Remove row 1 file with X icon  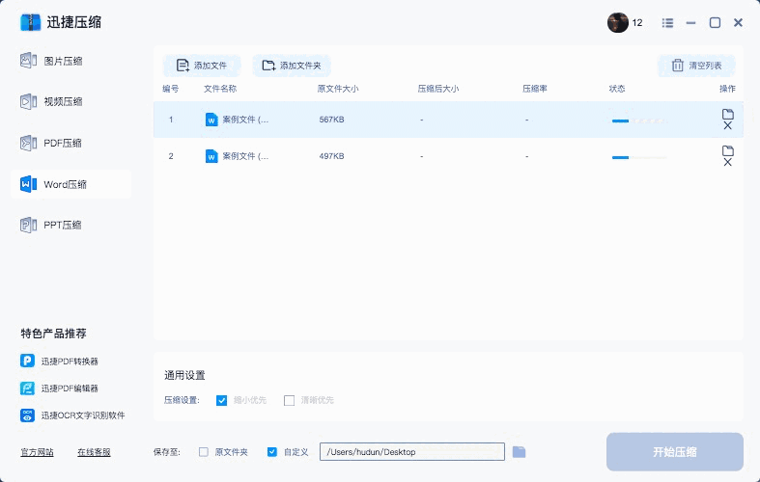click(x=728, y=126)
